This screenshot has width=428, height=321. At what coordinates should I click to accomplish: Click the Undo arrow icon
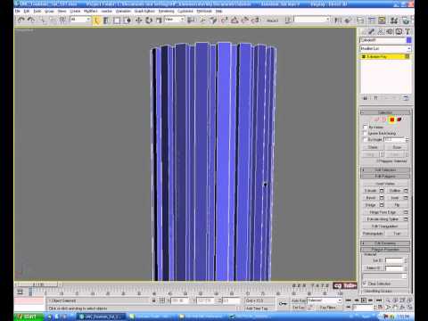point(21,20)
